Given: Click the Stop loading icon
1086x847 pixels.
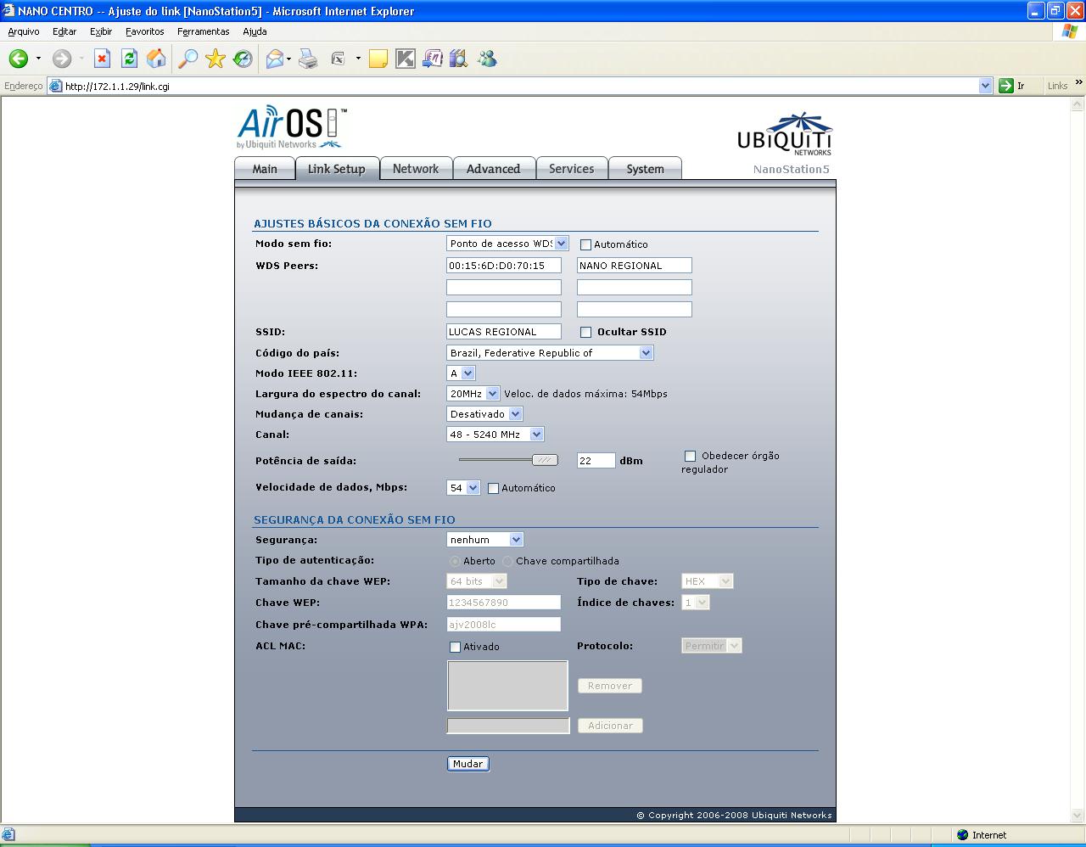Looking at the screenshot, I should coord(102,59).
